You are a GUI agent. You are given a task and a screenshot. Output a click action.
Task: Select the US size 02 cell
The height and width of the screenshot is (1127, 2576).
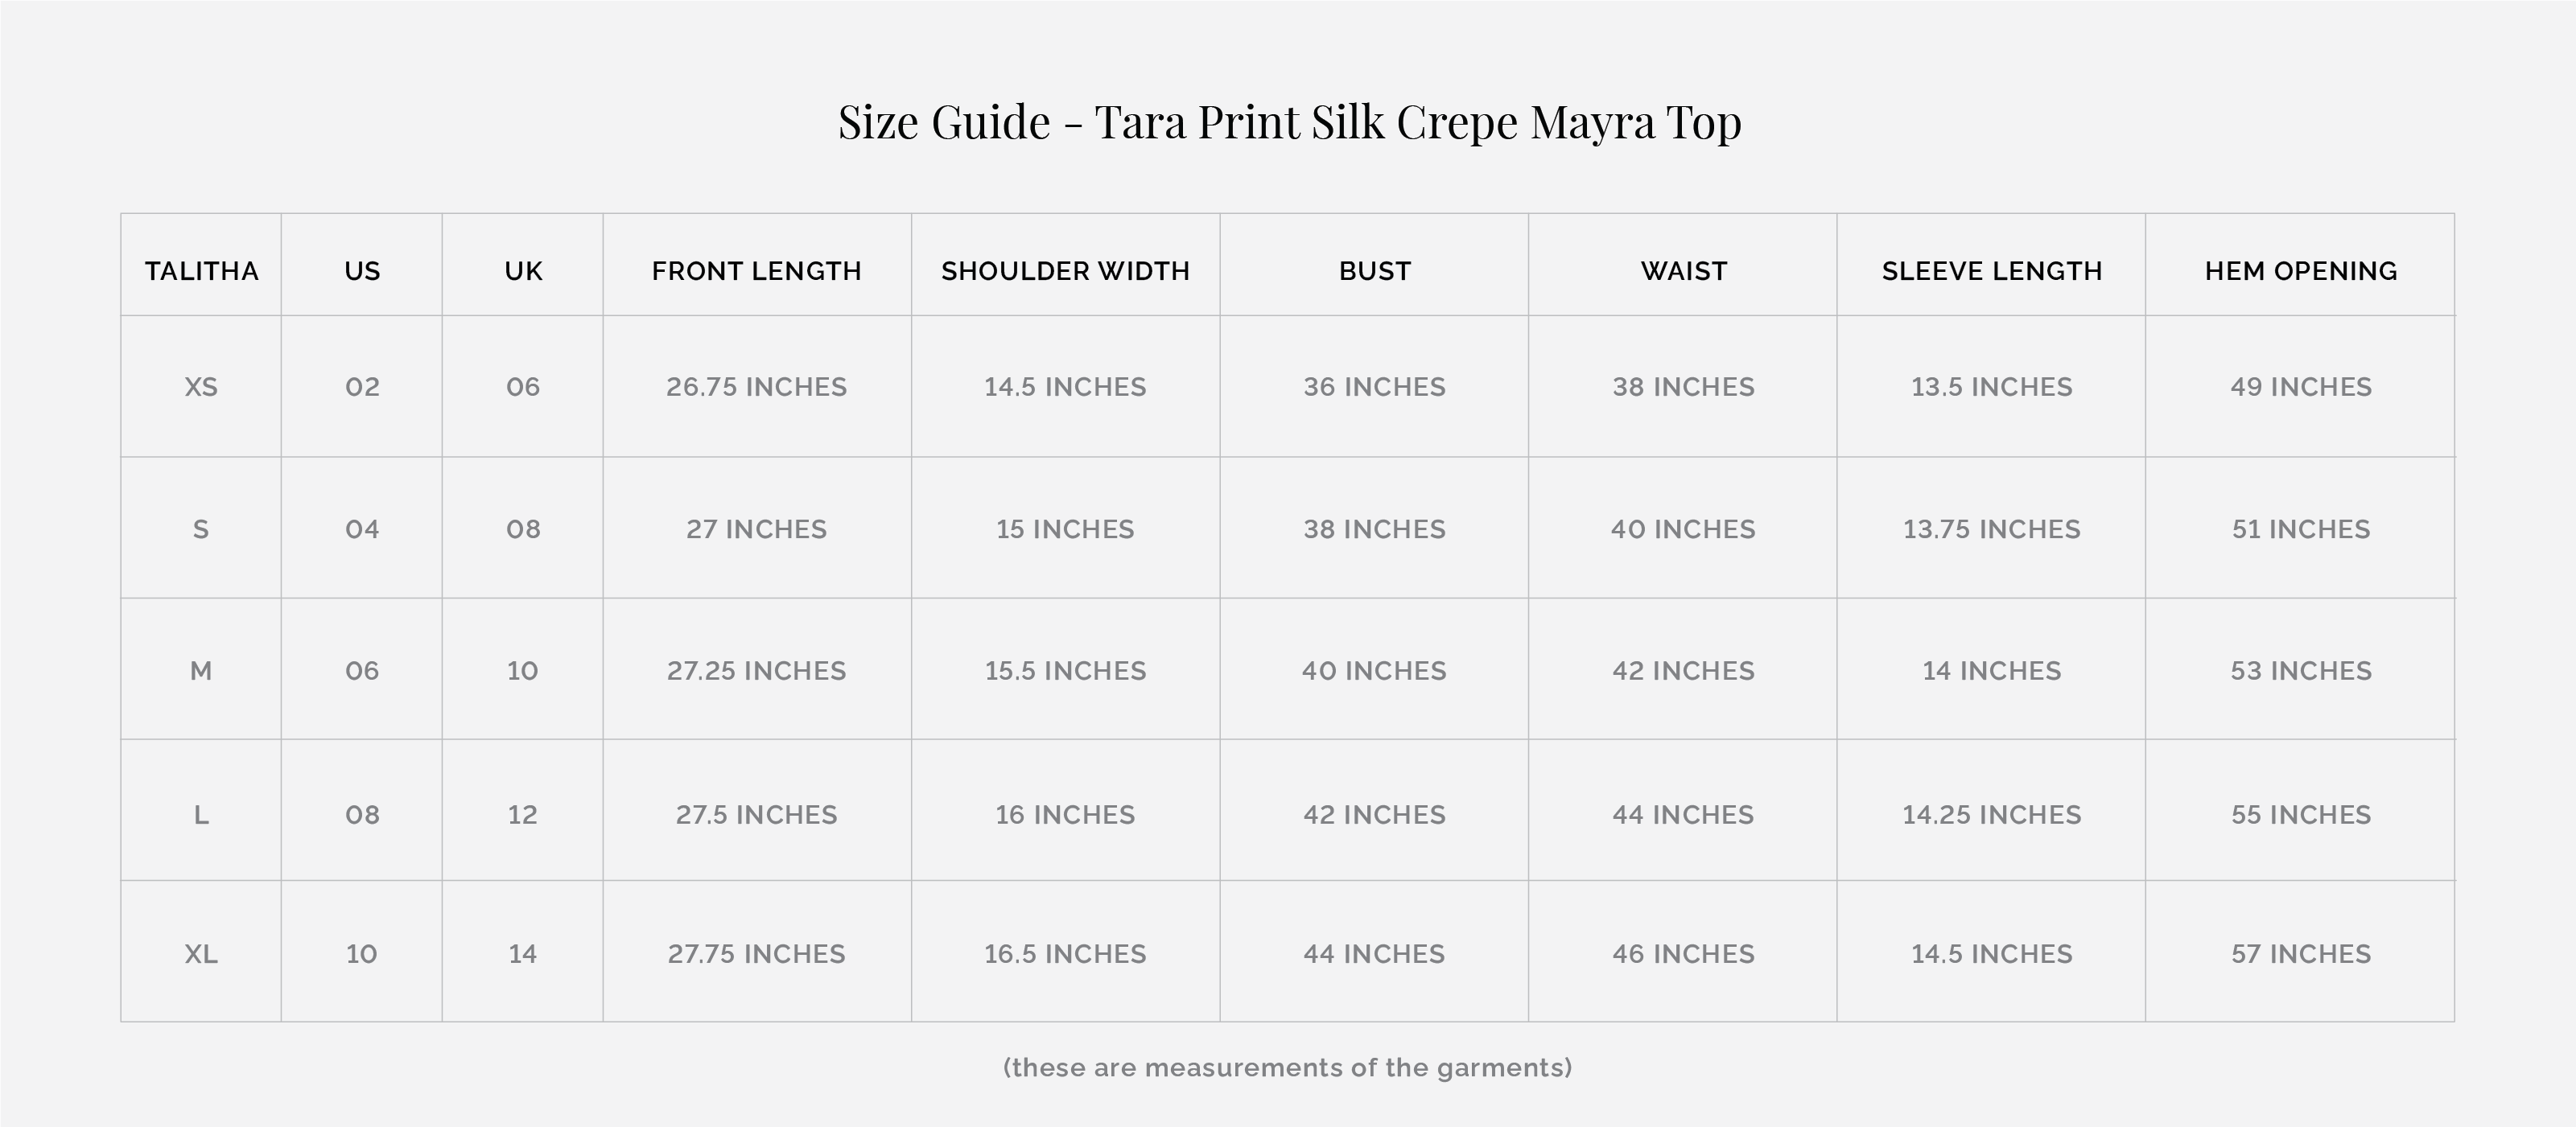click(362, 387)
